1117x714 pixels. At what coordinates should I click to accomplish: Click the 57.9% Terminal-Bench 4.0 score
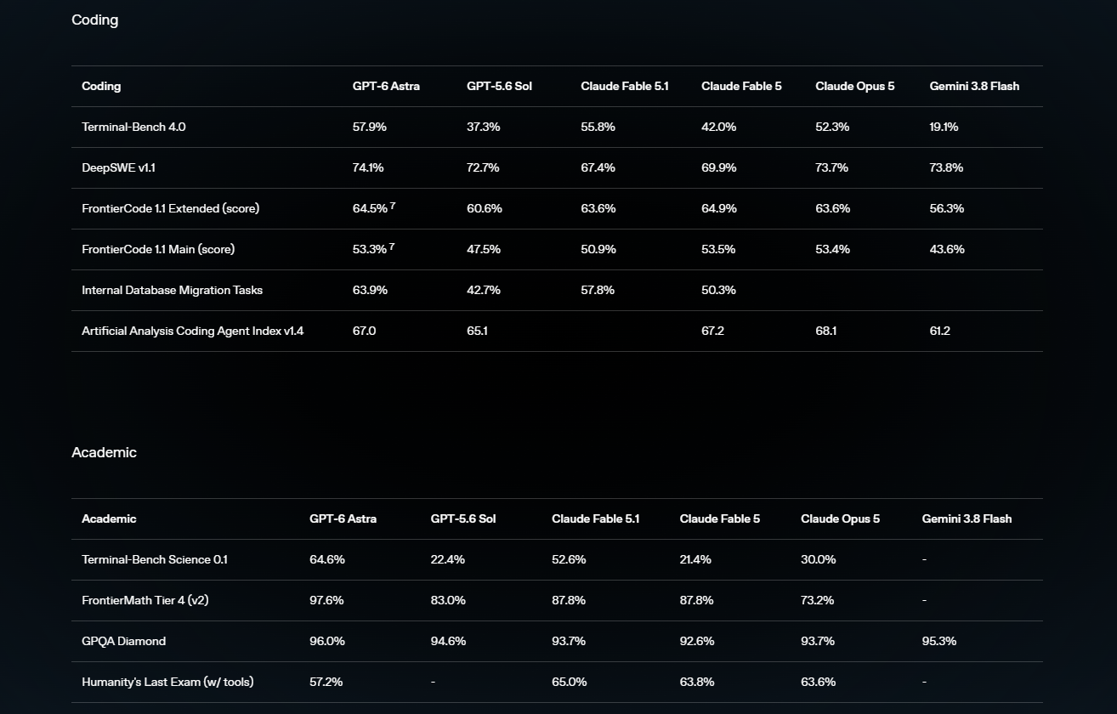(370, 127)
